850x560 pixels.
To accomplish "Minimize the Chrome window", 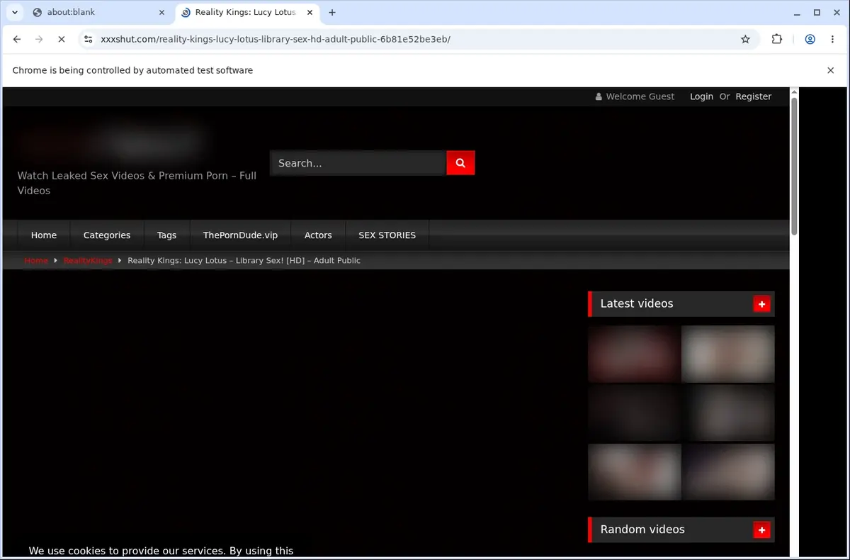I will click(796, 12).
